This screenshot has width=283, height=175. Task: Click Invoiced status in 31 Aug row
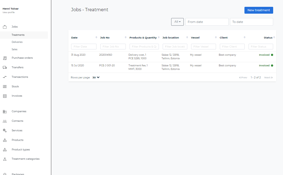click(x=264, y=55)
